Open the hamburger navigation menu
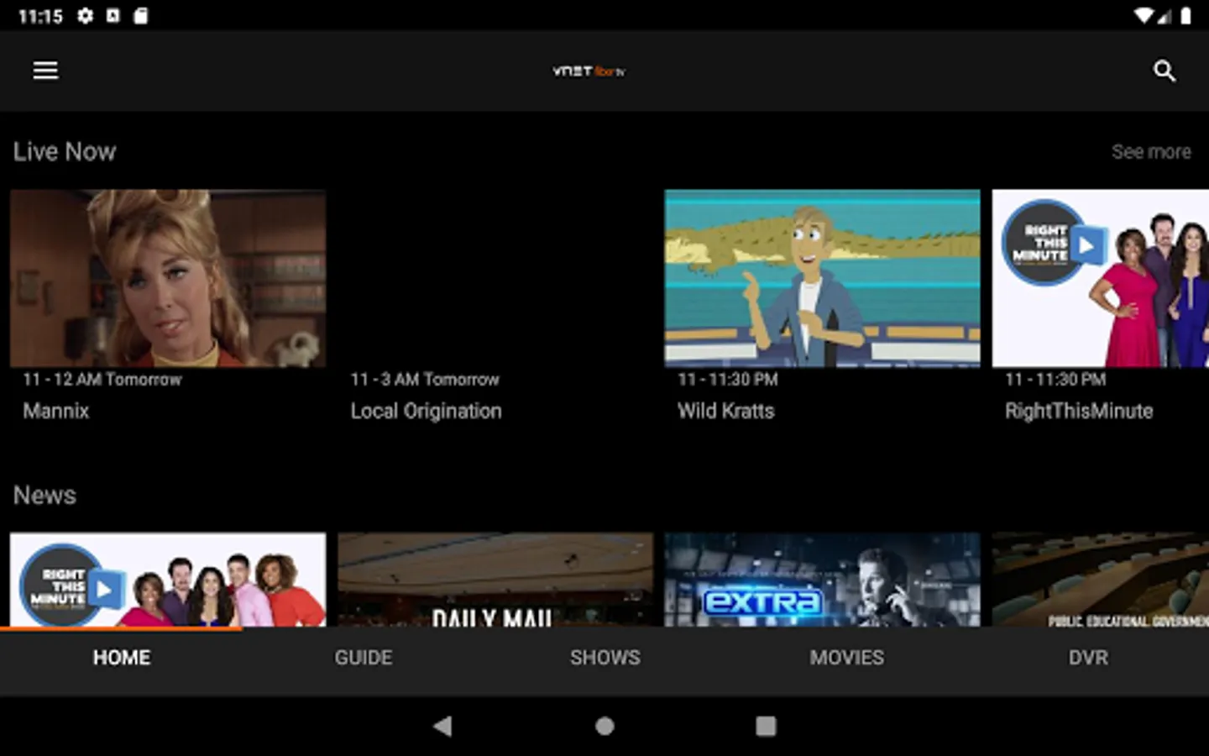Screen dimensions: 1209x756 click(x=45, y=71)
